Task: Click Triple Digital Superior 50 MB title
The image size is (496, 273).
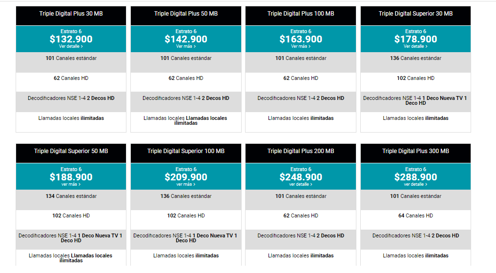Action: point(71,151)
